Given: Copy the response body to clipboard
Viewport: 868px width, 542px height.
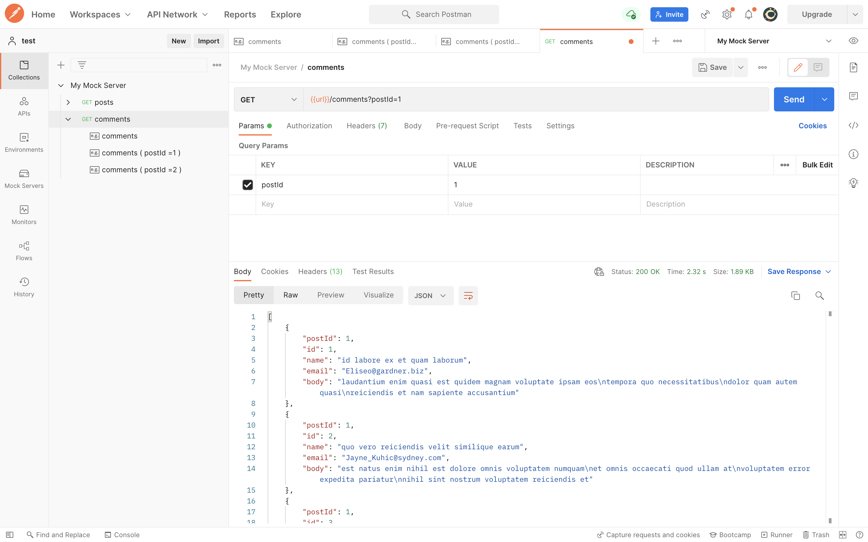Looking at the screenshot, I should click(x=795, y=295).
